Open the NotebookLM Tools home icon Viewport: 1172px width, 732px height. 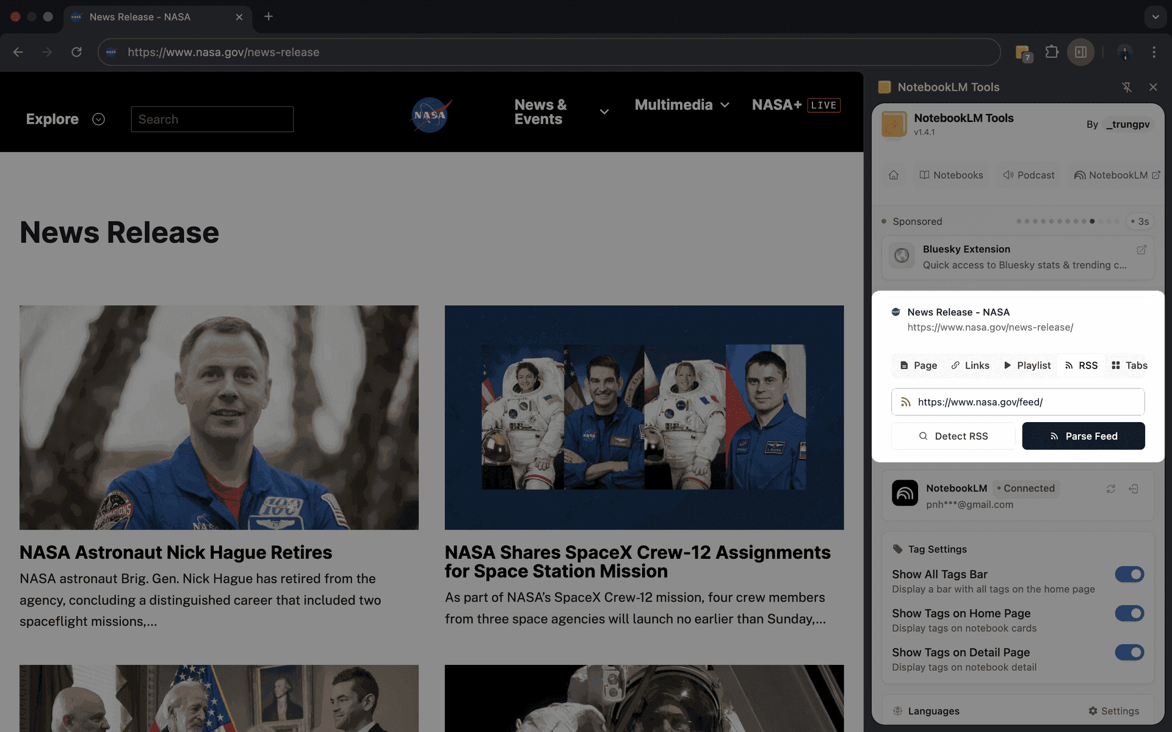coord(894,175)
